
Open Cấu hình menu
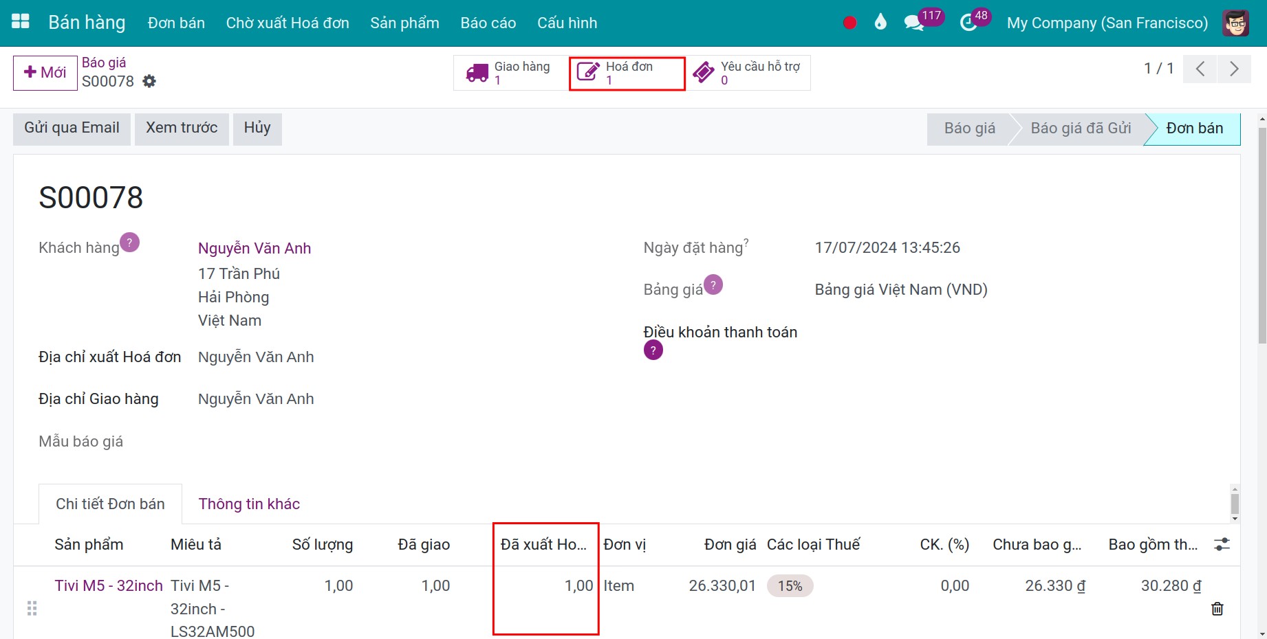(x=567, y=23)
